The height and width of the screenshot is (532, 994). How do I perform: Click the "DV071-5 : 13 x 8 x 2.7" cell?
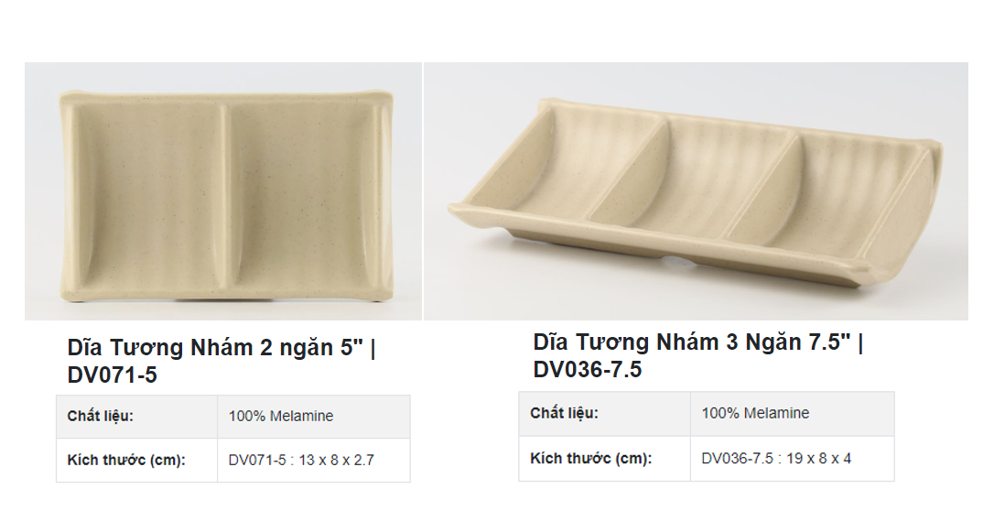coord(301,461)
